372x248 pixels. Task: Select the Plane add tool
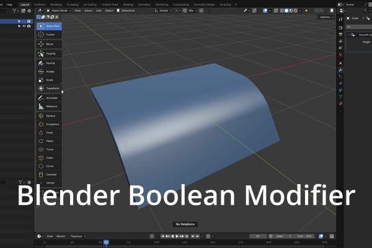tap(49, 141)
